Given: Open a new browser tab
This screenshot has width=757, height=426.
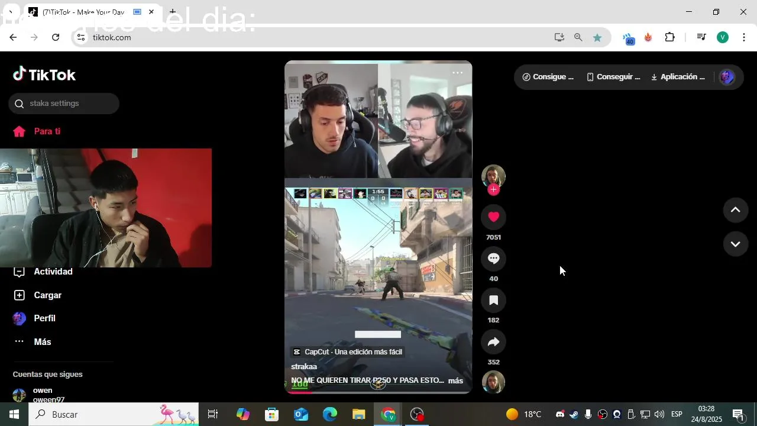Looking at the screenshot, I should tap(173, 12).
